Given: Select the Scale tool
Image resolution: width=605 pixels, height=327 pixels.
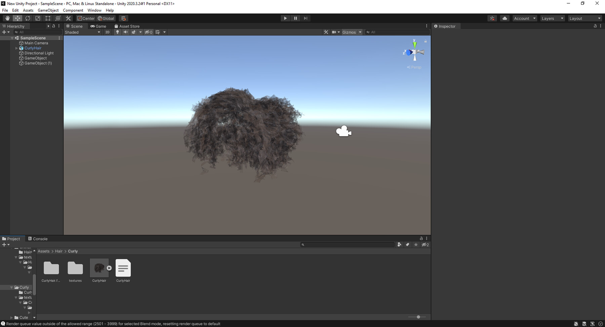Looking at the screenshot, I should 38,18.
